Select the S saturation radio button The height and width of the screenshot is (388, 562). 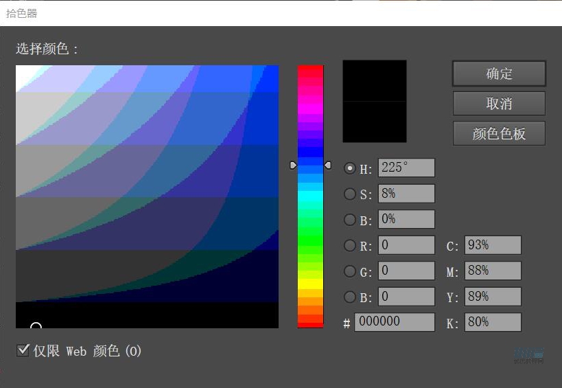350,194
